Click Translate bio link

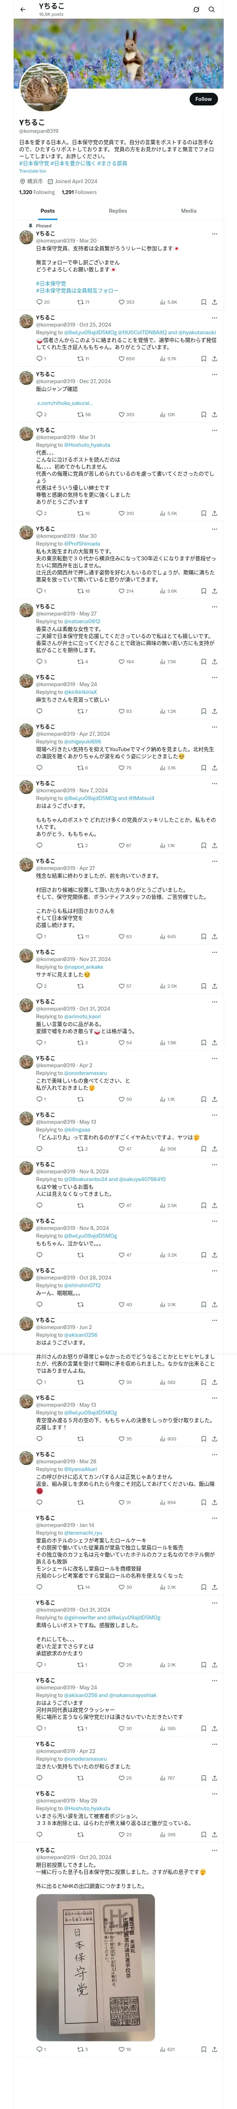tap(33, 171)
